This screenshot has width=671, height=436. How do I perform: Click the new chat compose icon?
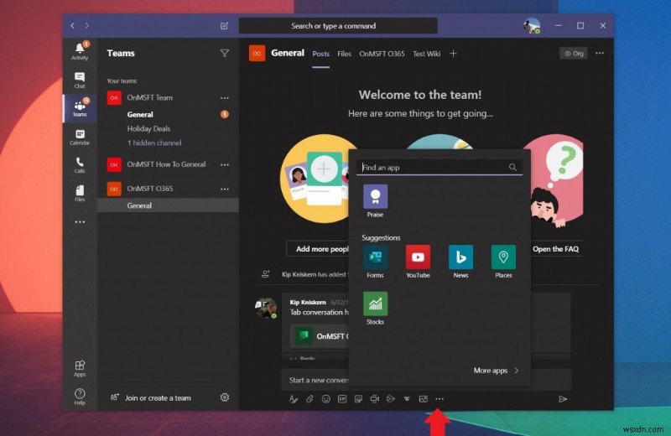(224, 26)
